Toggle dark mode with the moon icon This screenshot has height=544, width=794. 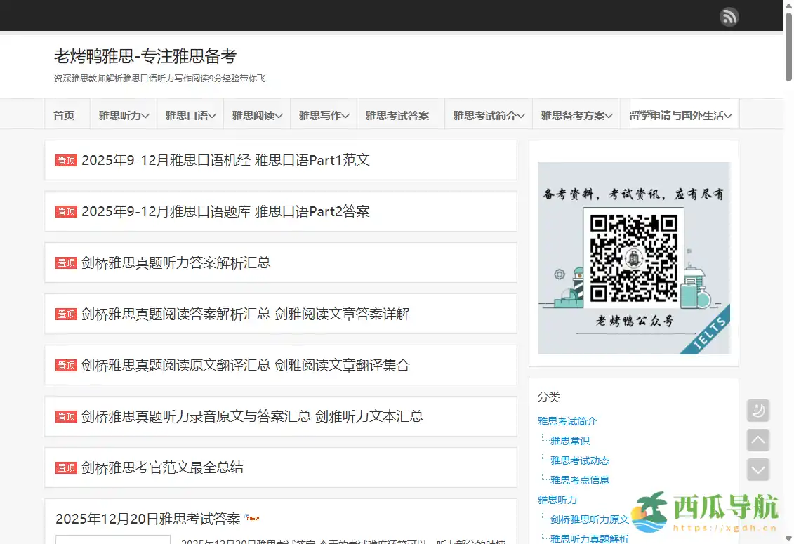757,410
